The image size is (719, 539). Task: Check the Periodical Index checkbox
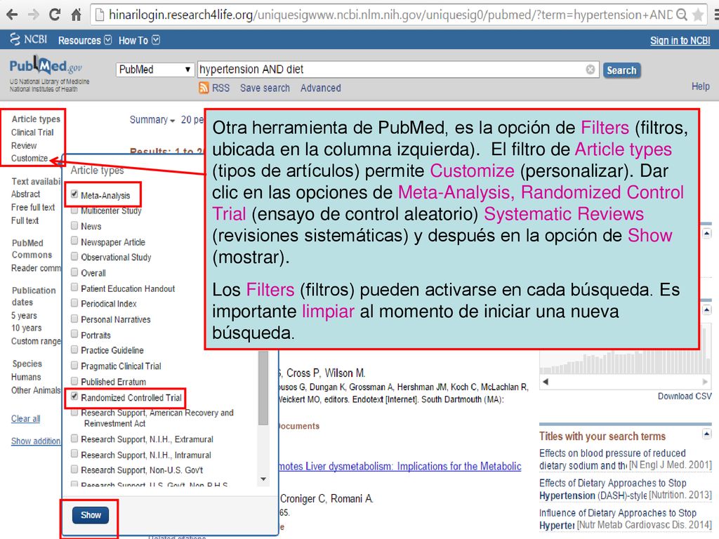coord(74,303)
